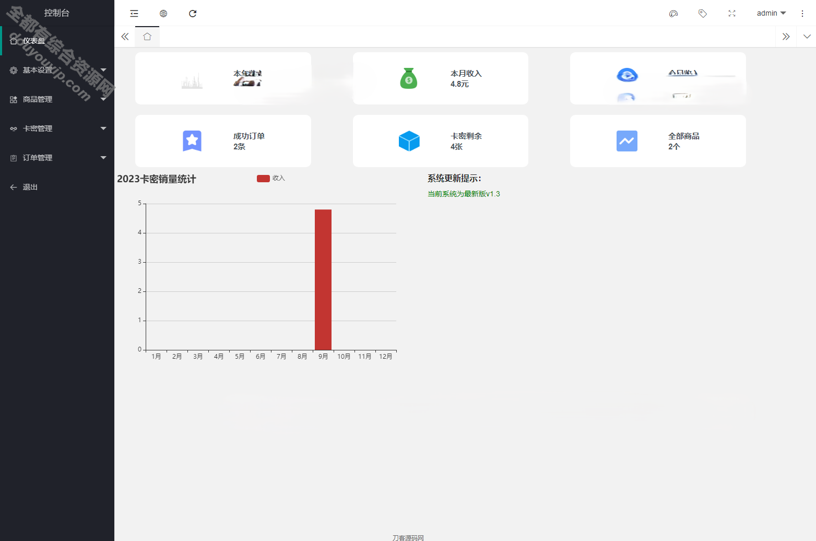Click the 全部商品 card label

click(x=684, y=136)
